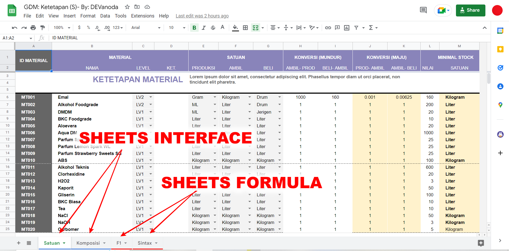Create a filter with funnel icon
Image resolution: width=509 pixels, height=251 pixels.
coord(356,28)
